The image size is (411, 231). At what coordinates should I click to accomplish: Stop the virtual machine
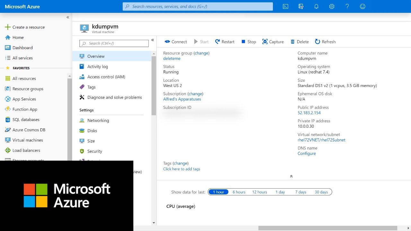tap(249, 42)
